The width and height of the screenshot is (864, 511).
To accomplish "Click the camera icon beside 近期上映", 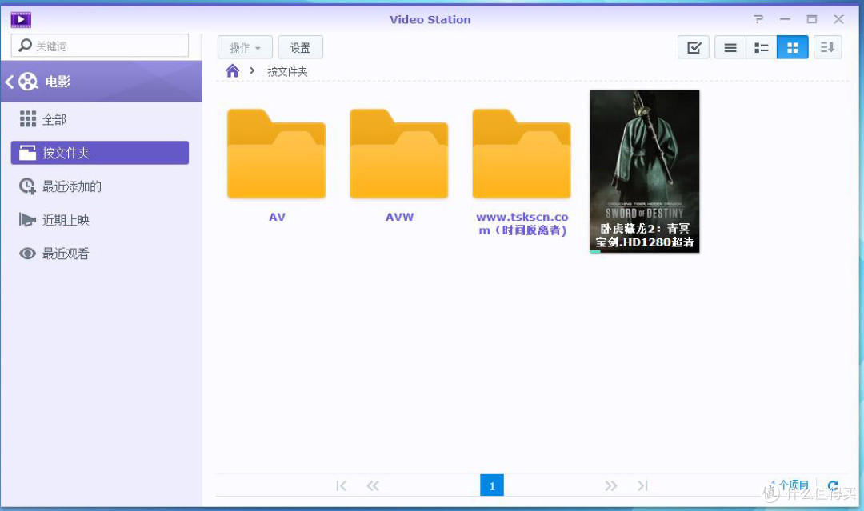I will (27, 220).
